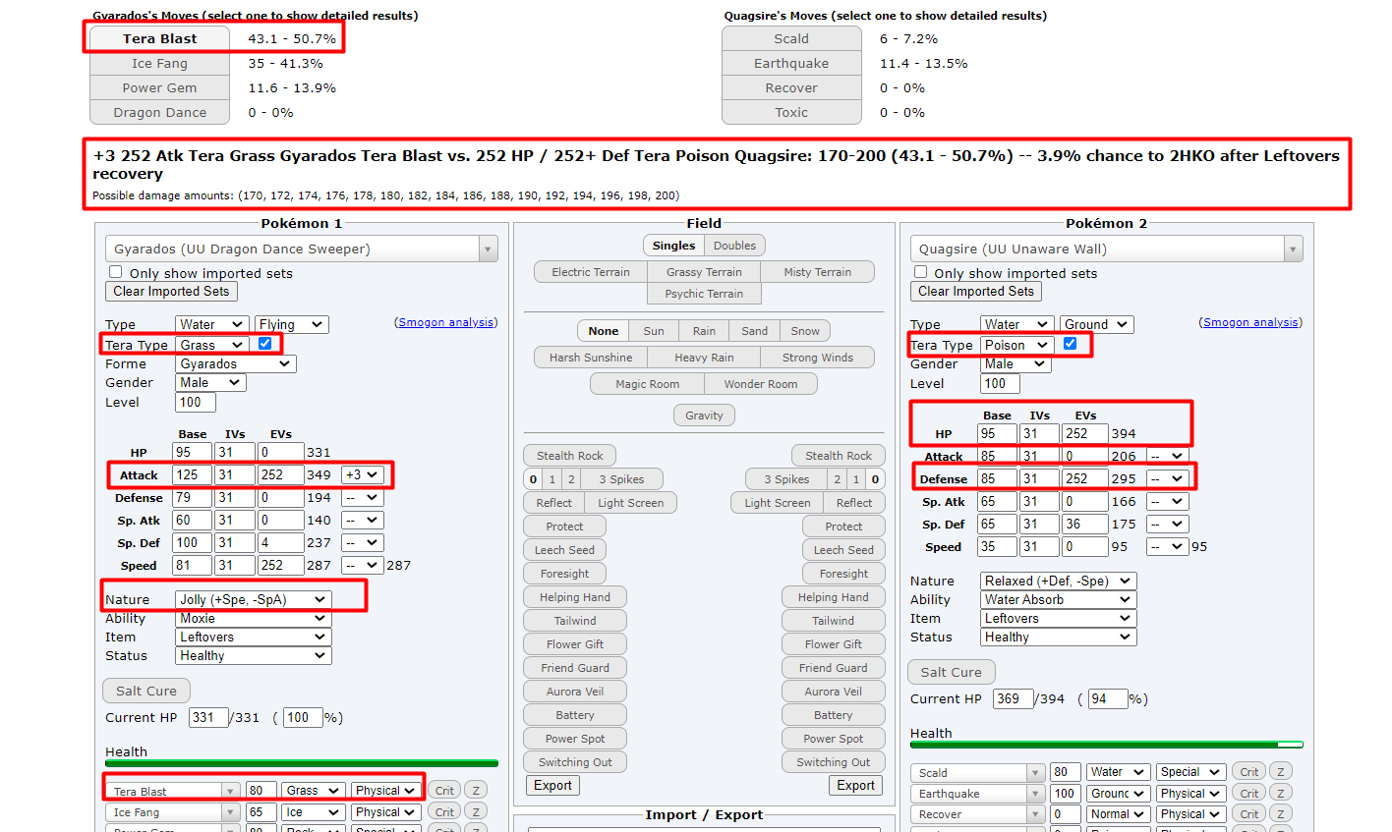Screen dimensions: 1392x832
Task: Click Gyarados Salt Cure button
Action: [146, 691]
